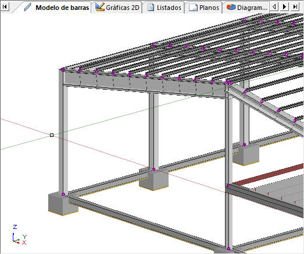
Task: Click the small square origin marker
Action: click(52, 135)
